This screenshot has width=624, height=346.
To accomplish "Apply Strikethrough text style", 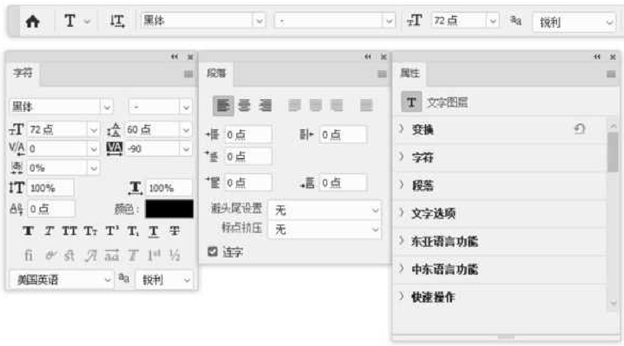I will coord(175,231).
